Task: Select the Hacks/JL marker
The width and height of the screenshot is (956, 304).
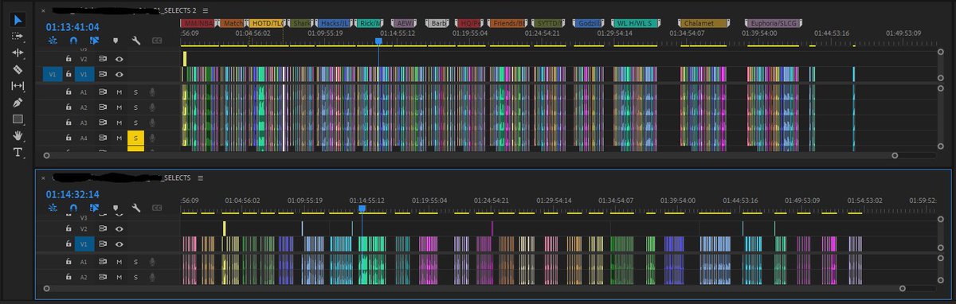Action: click(x=334, y=24)
